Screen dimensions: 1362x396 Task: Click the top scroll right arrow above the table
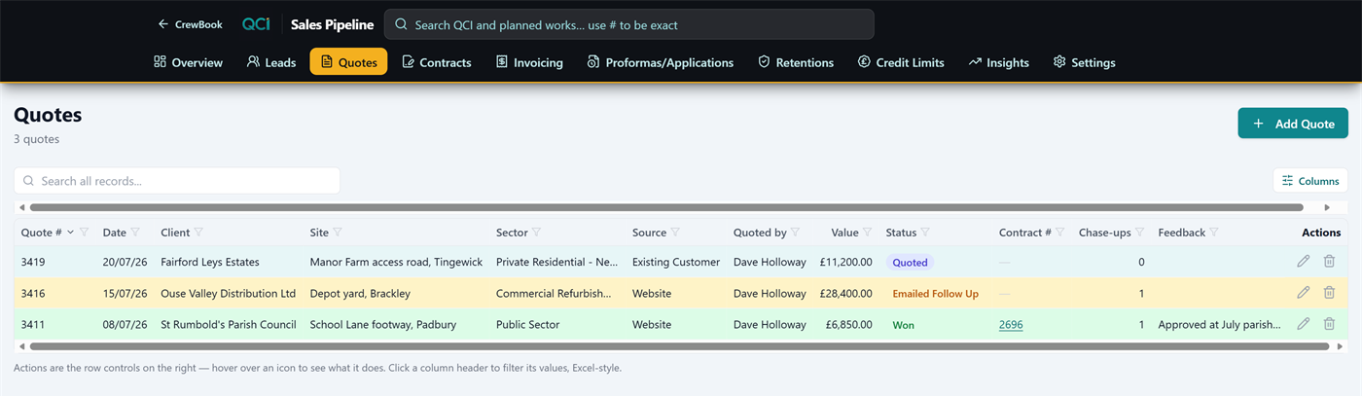(1327, 207)
